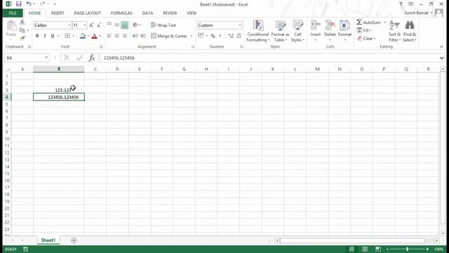Click the Enter checkmark in formula bar
Screen dimensions: 449x253
pos(79,58)
